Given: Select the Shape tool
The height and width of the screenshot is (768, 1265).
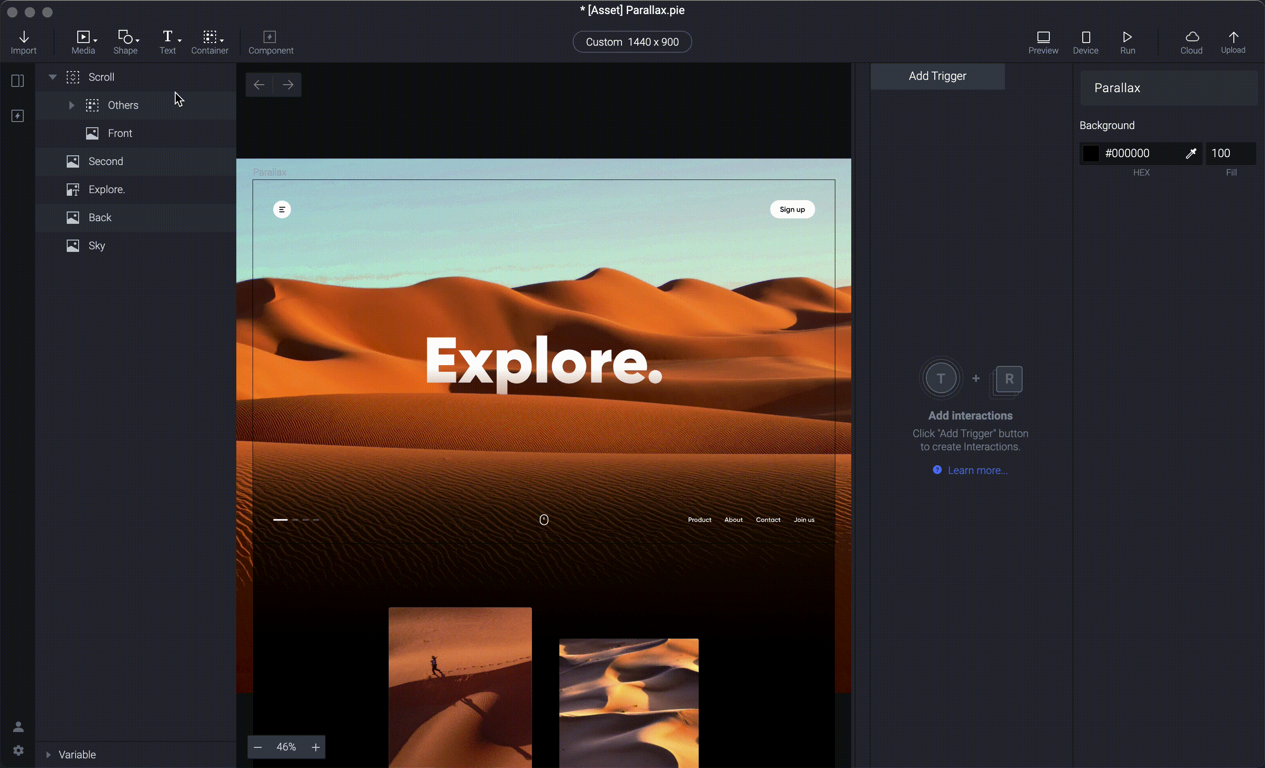Looking at the screenshot, I should 126,42.
